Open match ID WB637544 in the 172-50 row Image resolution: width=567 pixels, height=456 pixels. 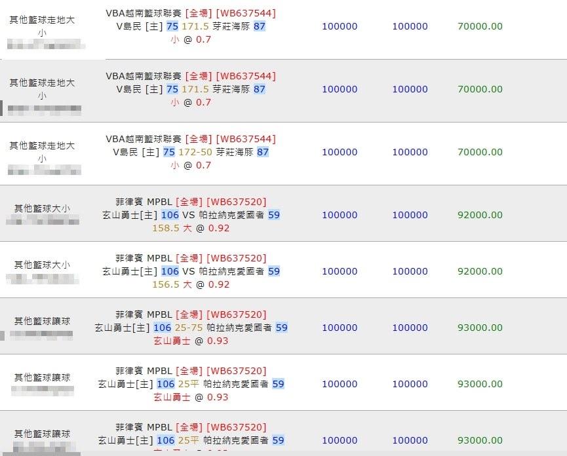coord(246,139)
